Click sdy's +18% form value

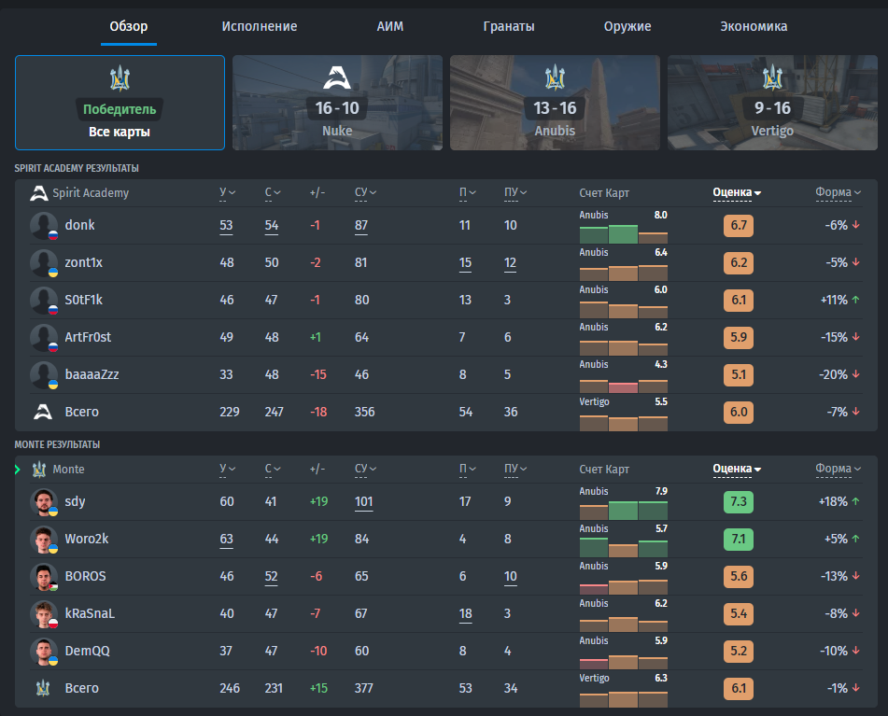click(x=839, y=501)
